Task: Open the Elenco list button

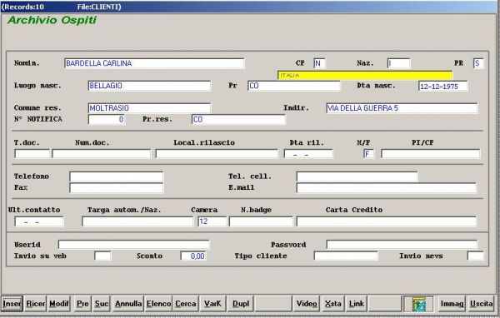Action: tap(158, 304)
